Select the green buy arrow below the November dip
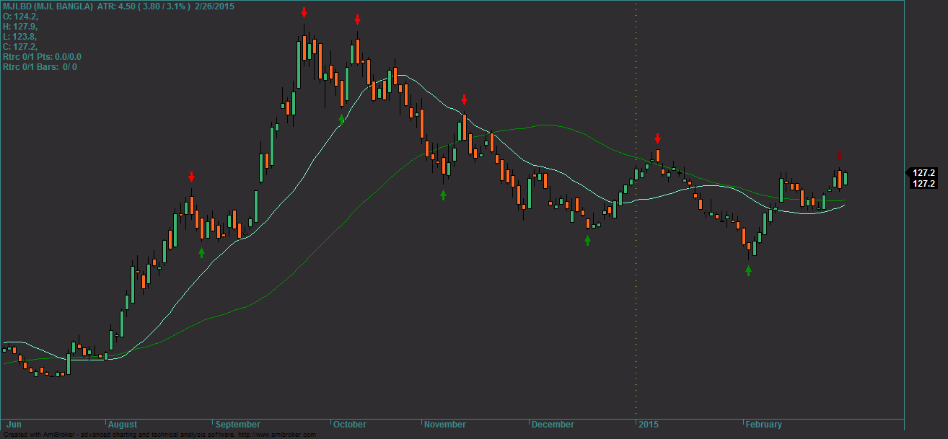 443,194
